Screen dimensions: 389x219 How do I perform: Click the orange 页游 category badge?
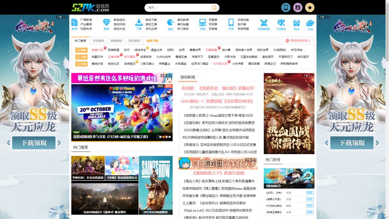[81, 64]
